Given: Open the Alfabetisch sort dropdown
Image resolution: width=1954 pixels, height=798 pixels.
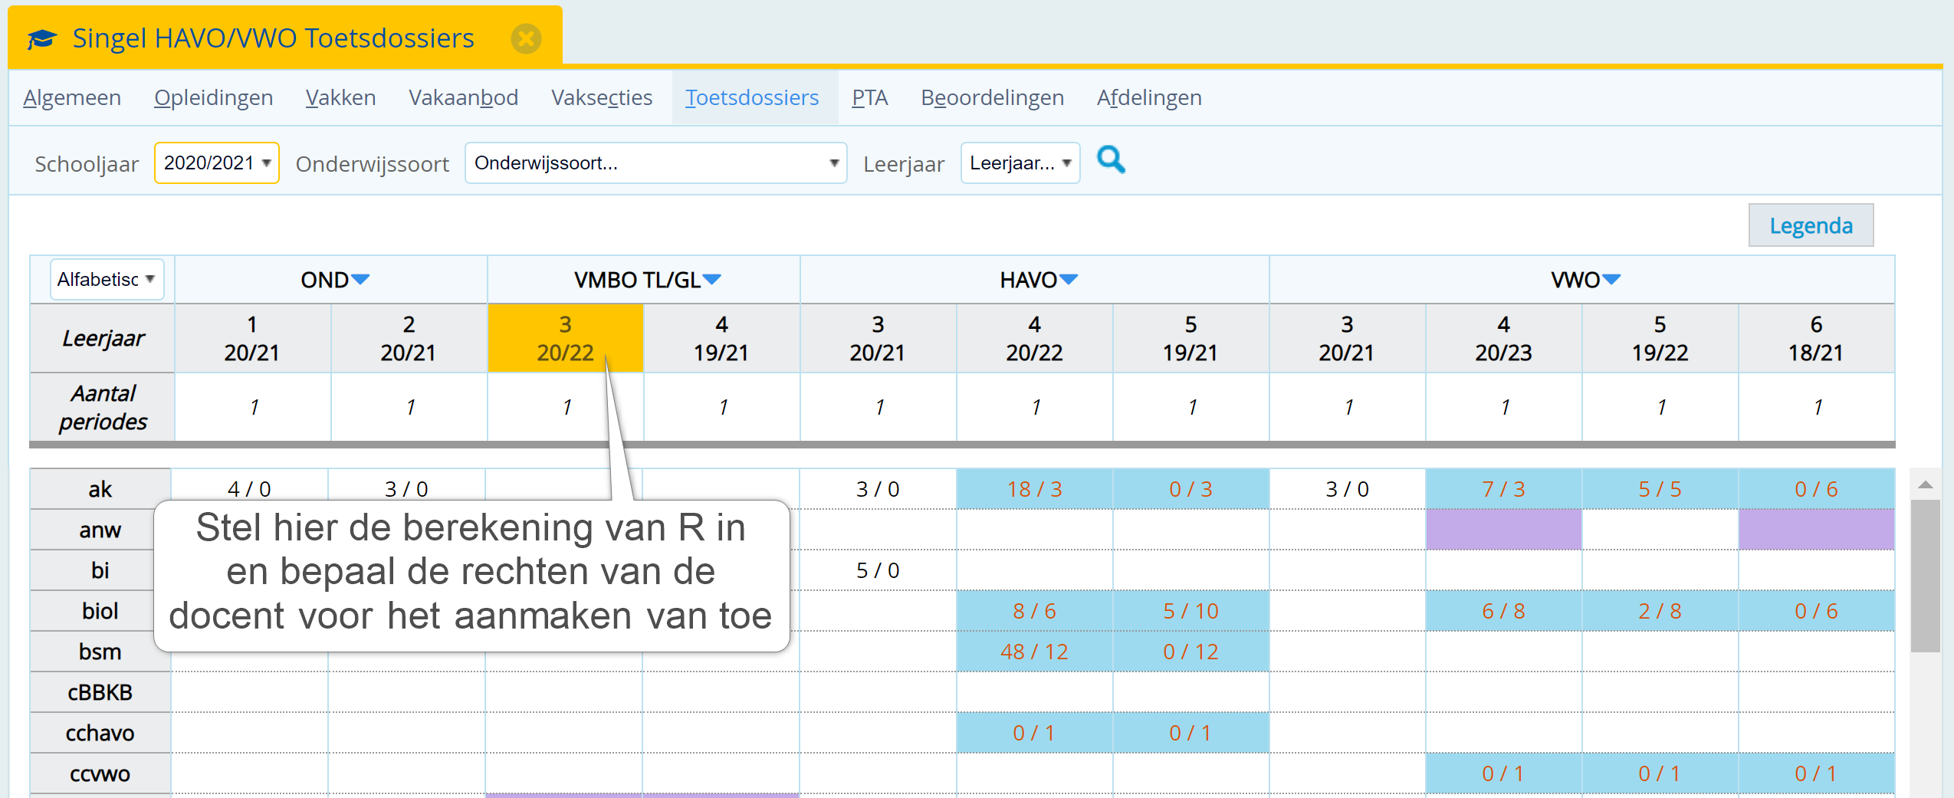Looking at the screenshot, I should [x=107, y=279].
